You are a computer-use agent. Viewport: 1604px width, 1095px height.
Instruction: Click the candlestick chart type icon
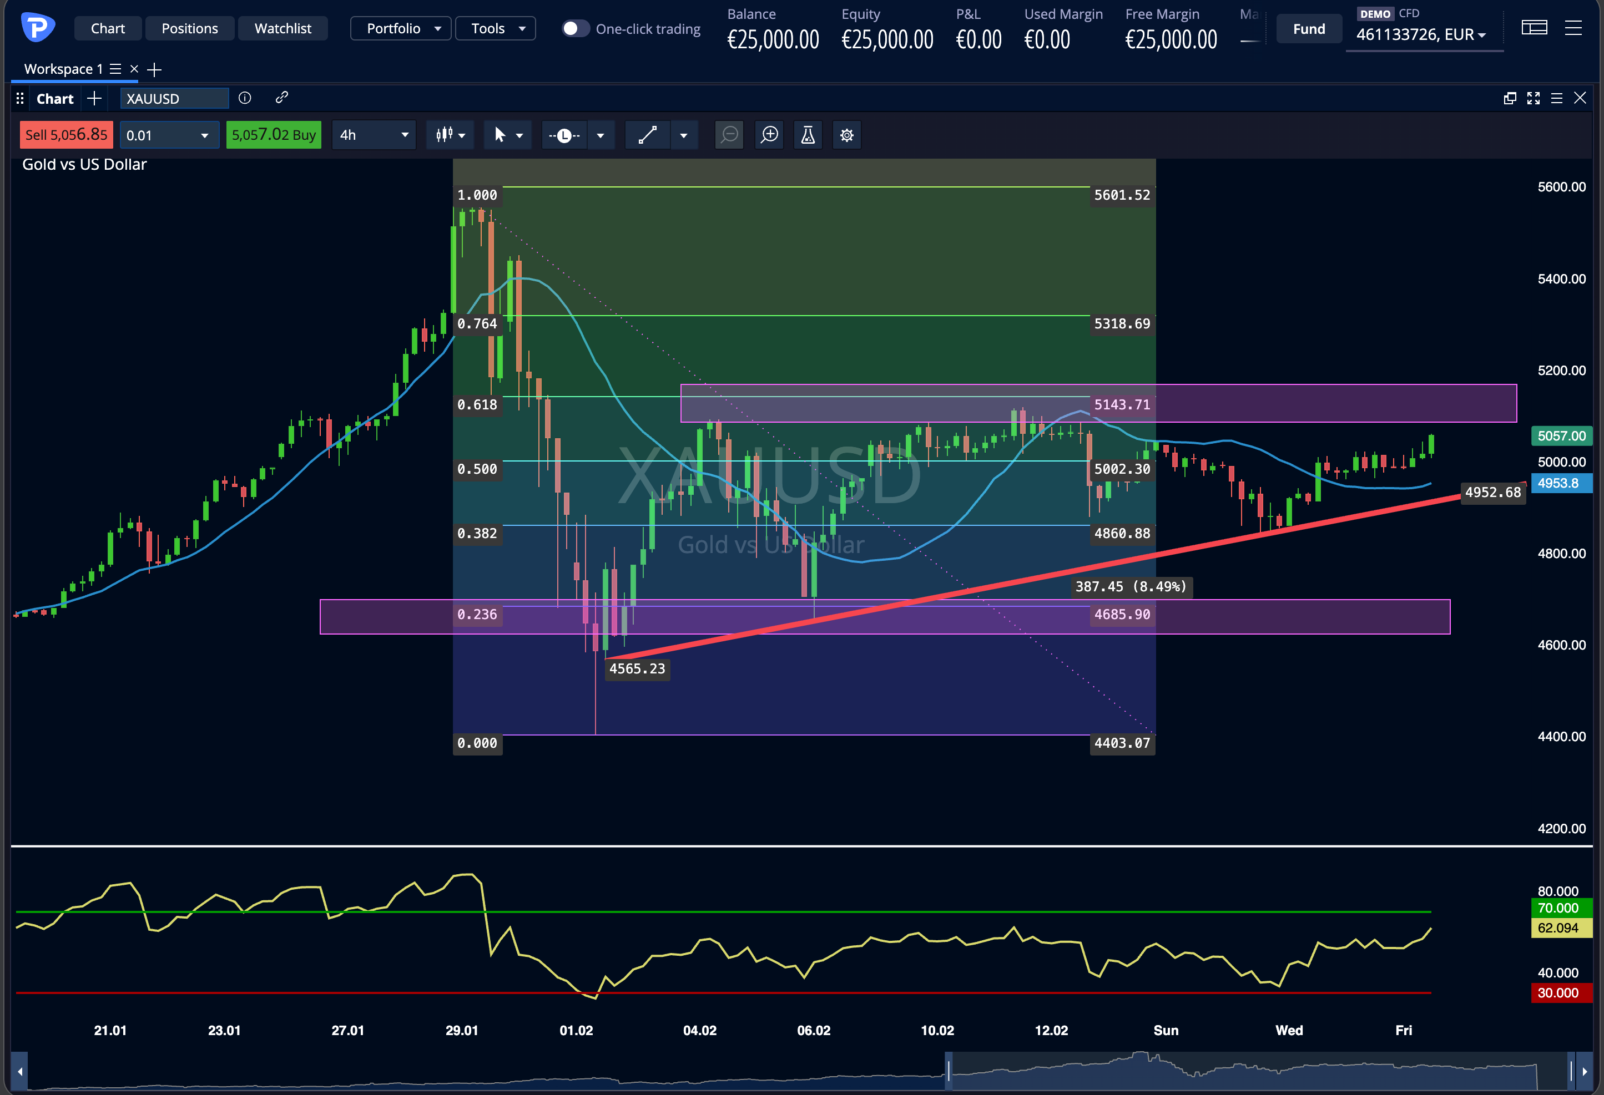point(445,135)
